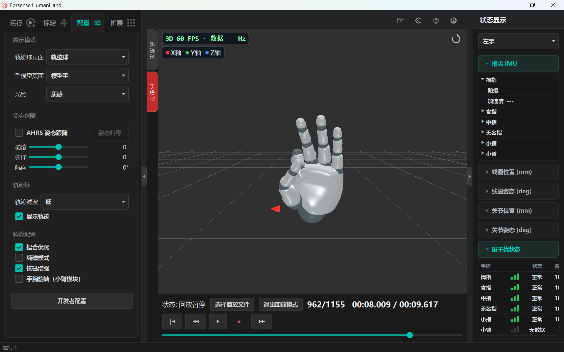Screen dimensions: 564x352
Task: Open the screen playback window icon
Action: 401,21
